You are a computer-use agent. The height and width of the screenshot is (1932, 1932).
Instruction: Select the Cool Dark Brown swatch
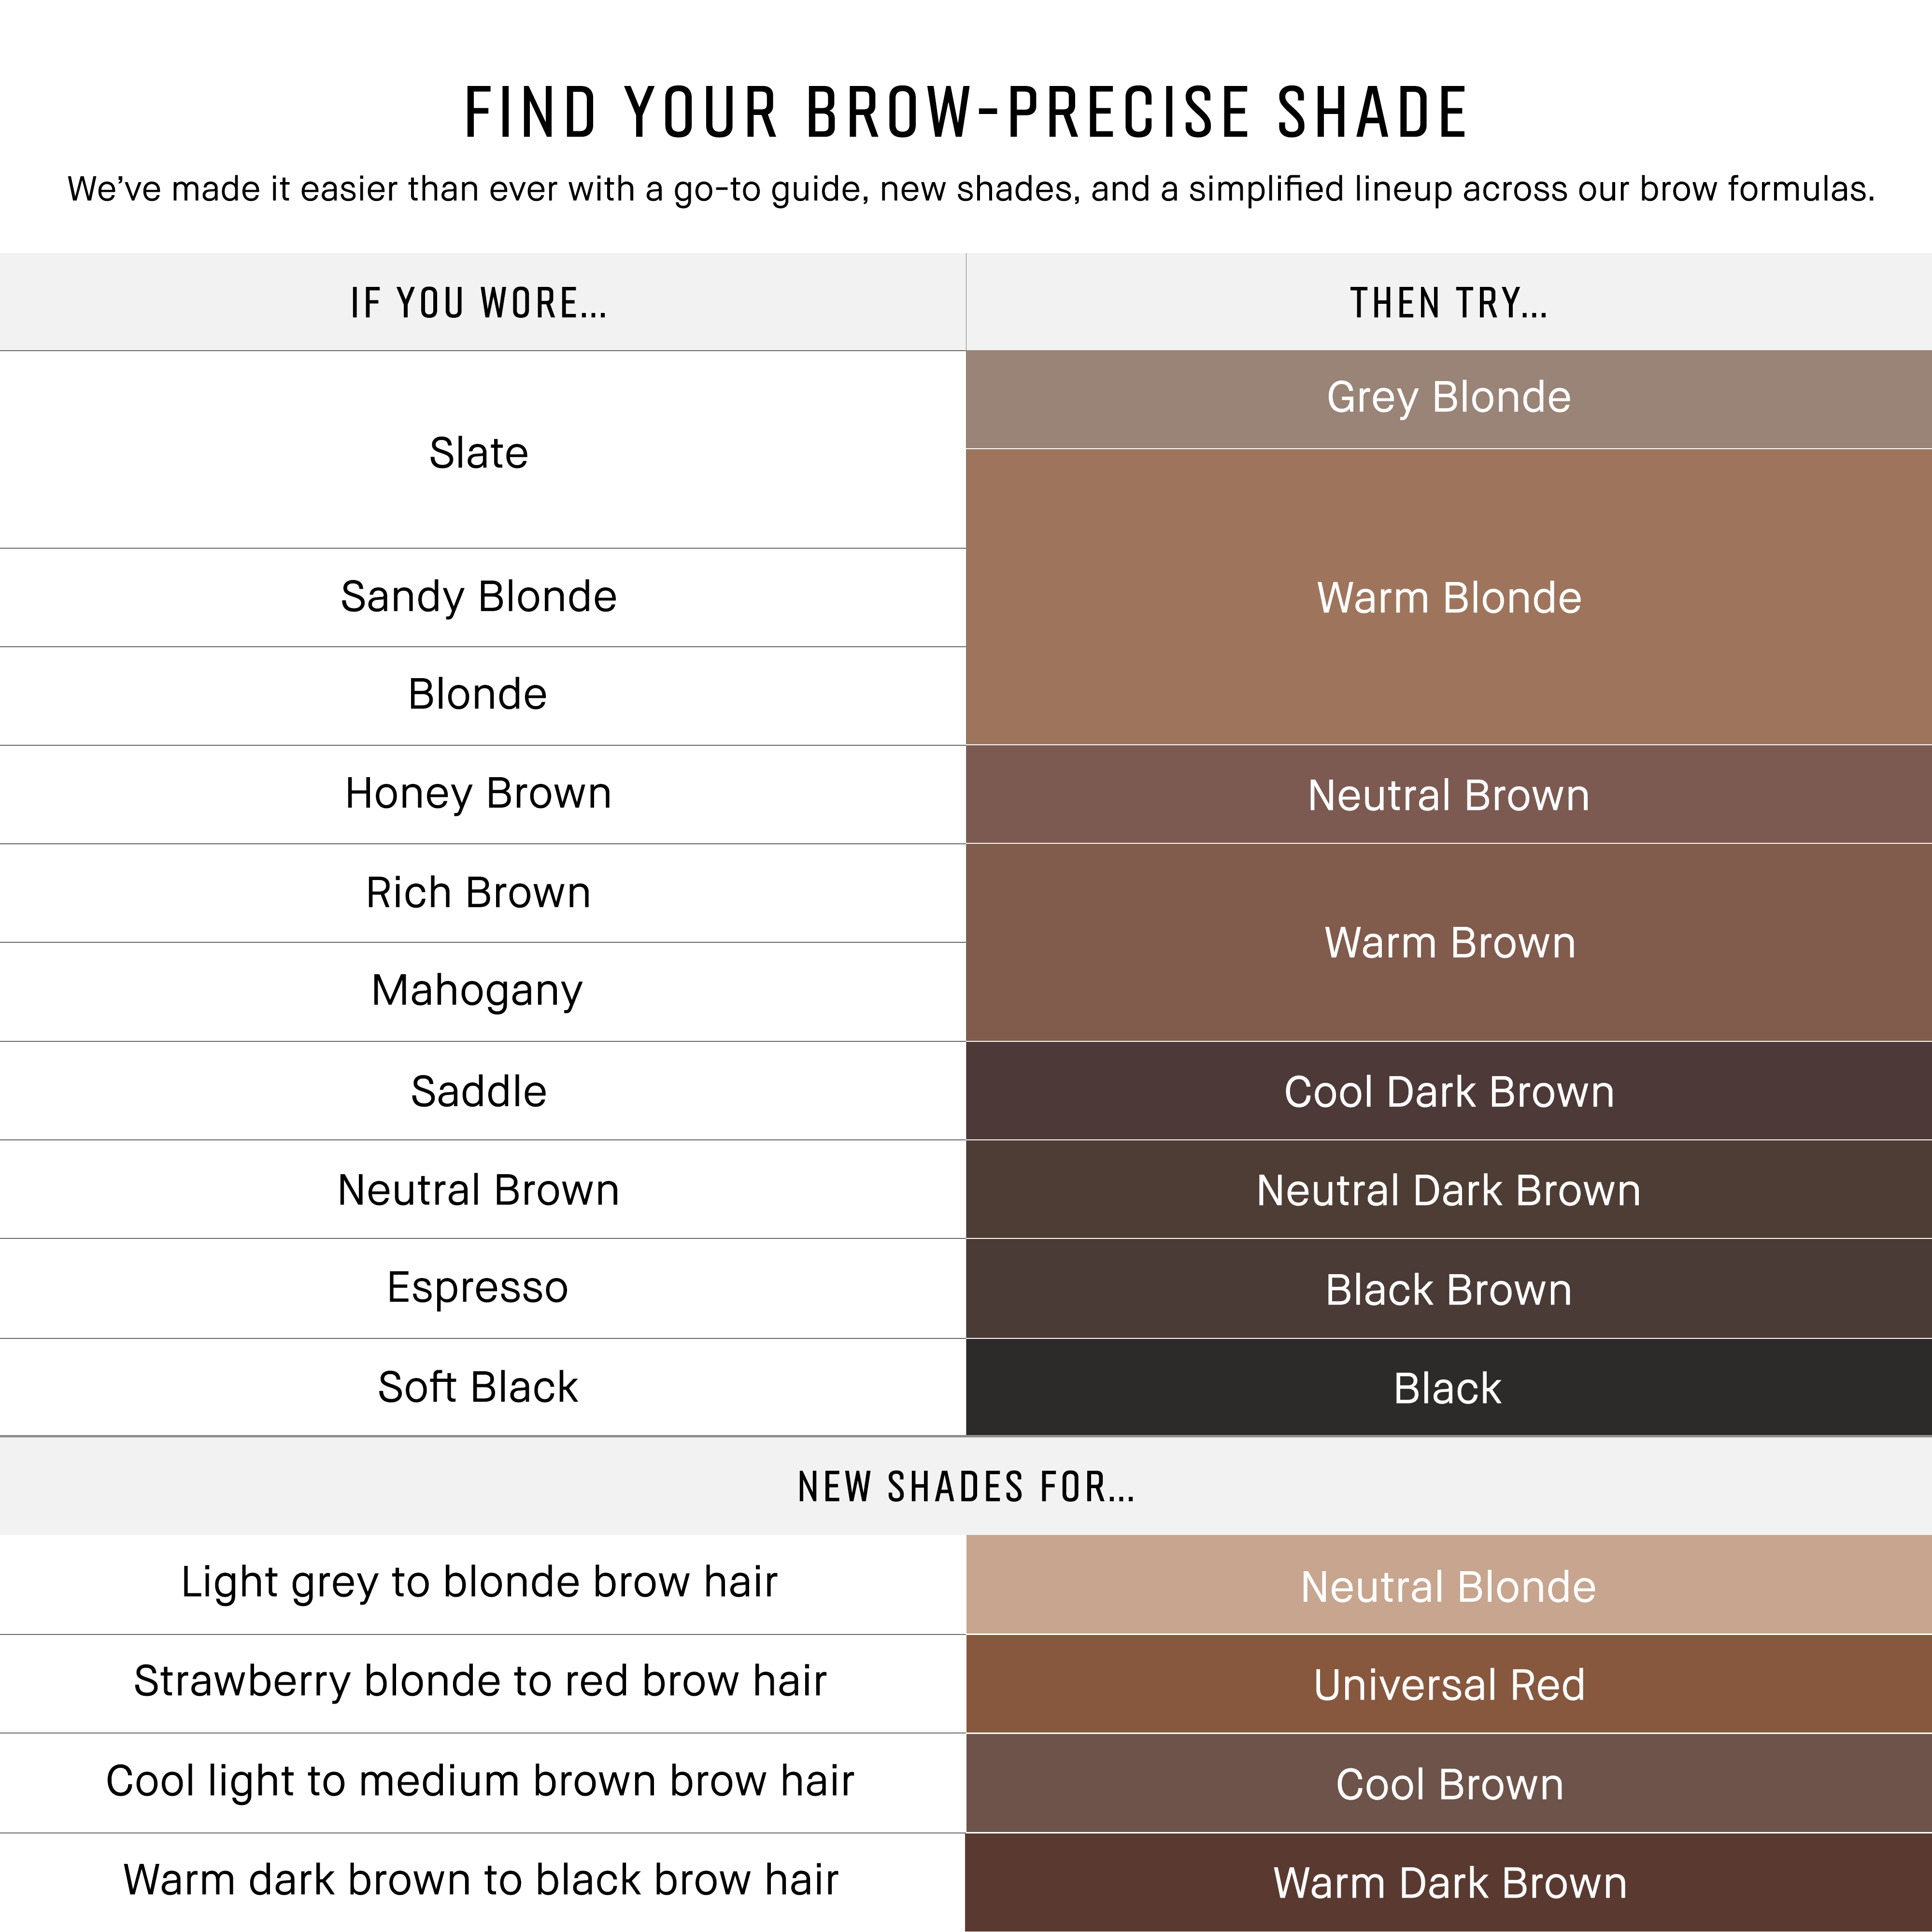[x=1448, y=1091]
